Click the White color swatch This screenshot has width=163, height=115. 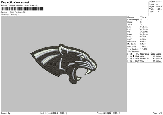pos(133,61)
